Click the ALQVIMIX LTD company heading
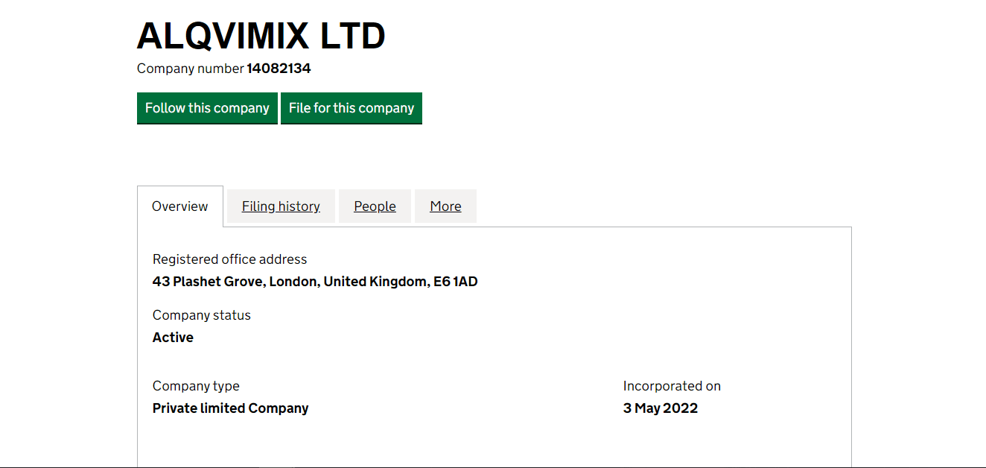 tap(261, 36)
